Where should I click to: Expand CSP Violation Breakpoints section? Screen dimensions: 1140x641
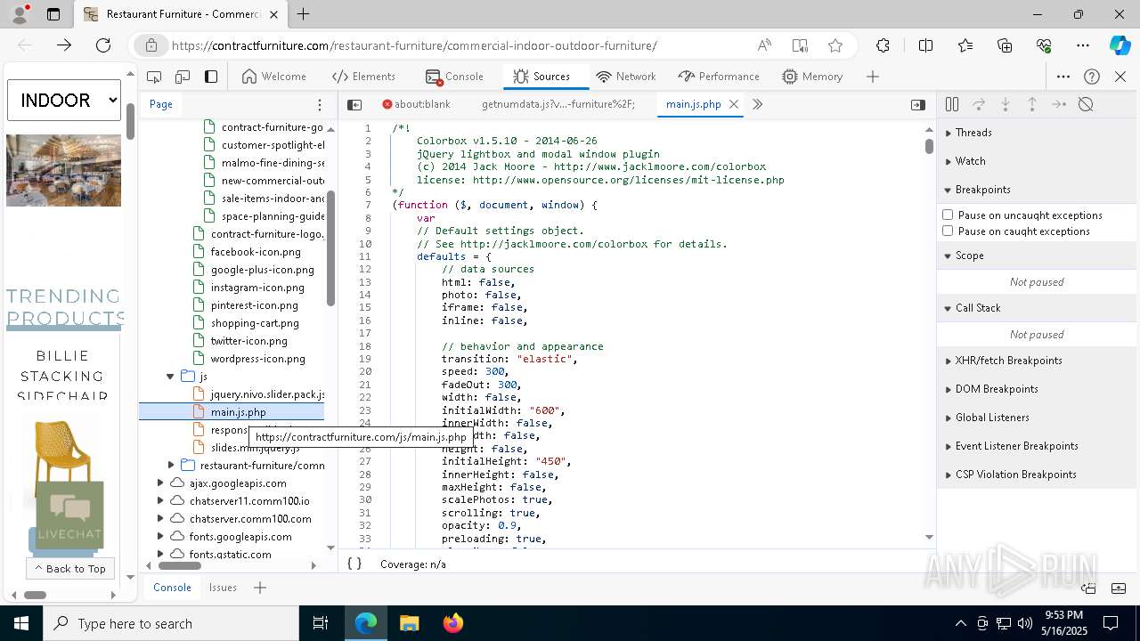tap(1037, 475)
